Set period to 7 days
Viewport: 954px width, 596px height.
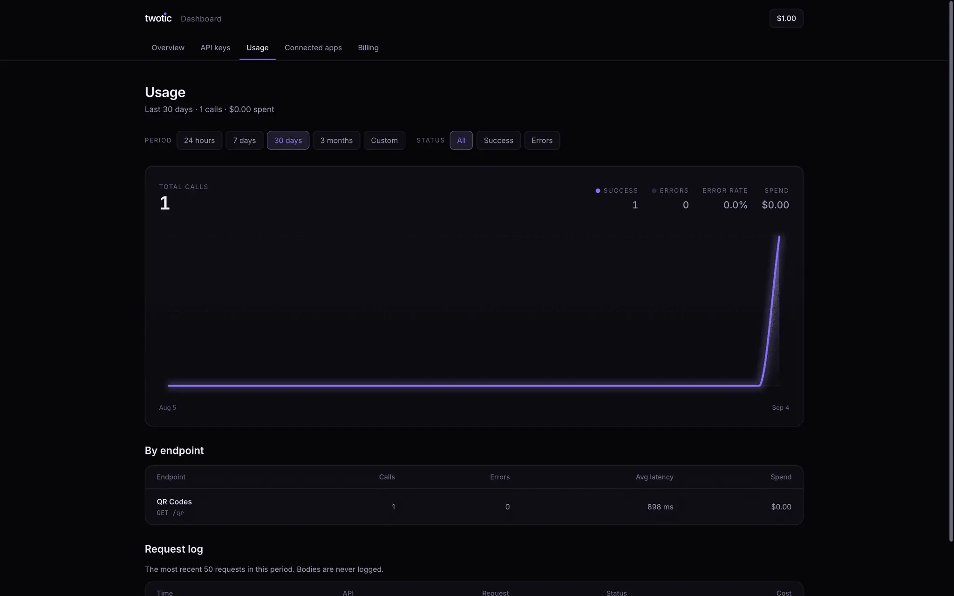point(245,140)
